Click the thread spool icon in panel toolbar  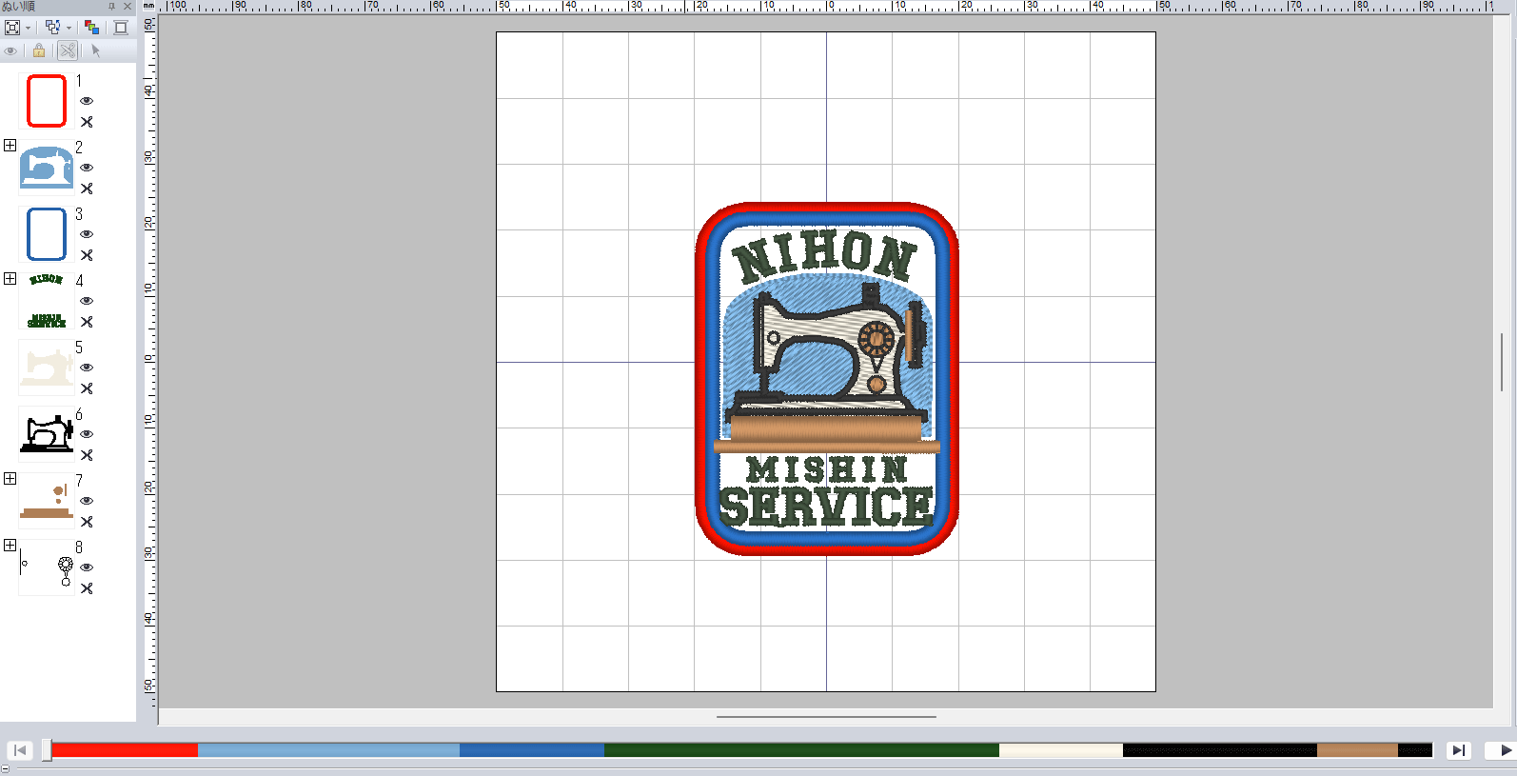(x=121, y=28)
